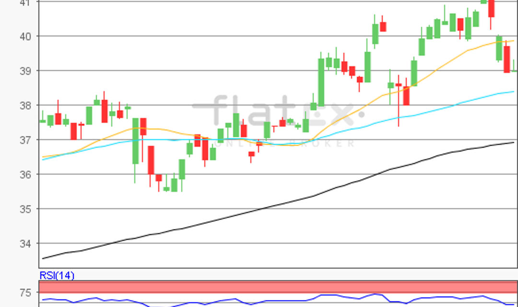Click the 39 price axis label
Viewport: 518px width, 307px height.
point(26,71)
